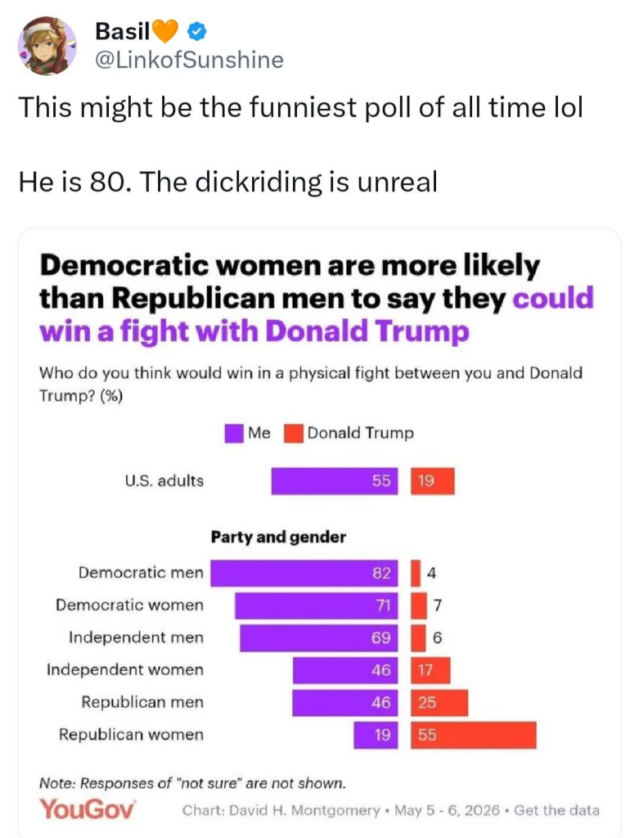
Task: Open the @LinkofSunshine handle
Action: 189,60
